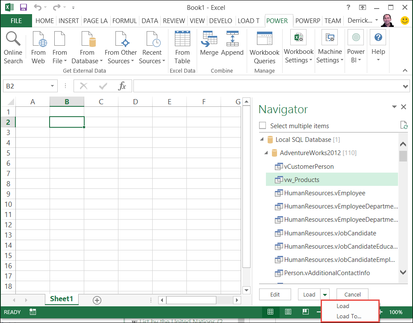This screenshot has width=413, height=323.
Task: Check the Select multiple items checkbox
Action: pos(263,125)
